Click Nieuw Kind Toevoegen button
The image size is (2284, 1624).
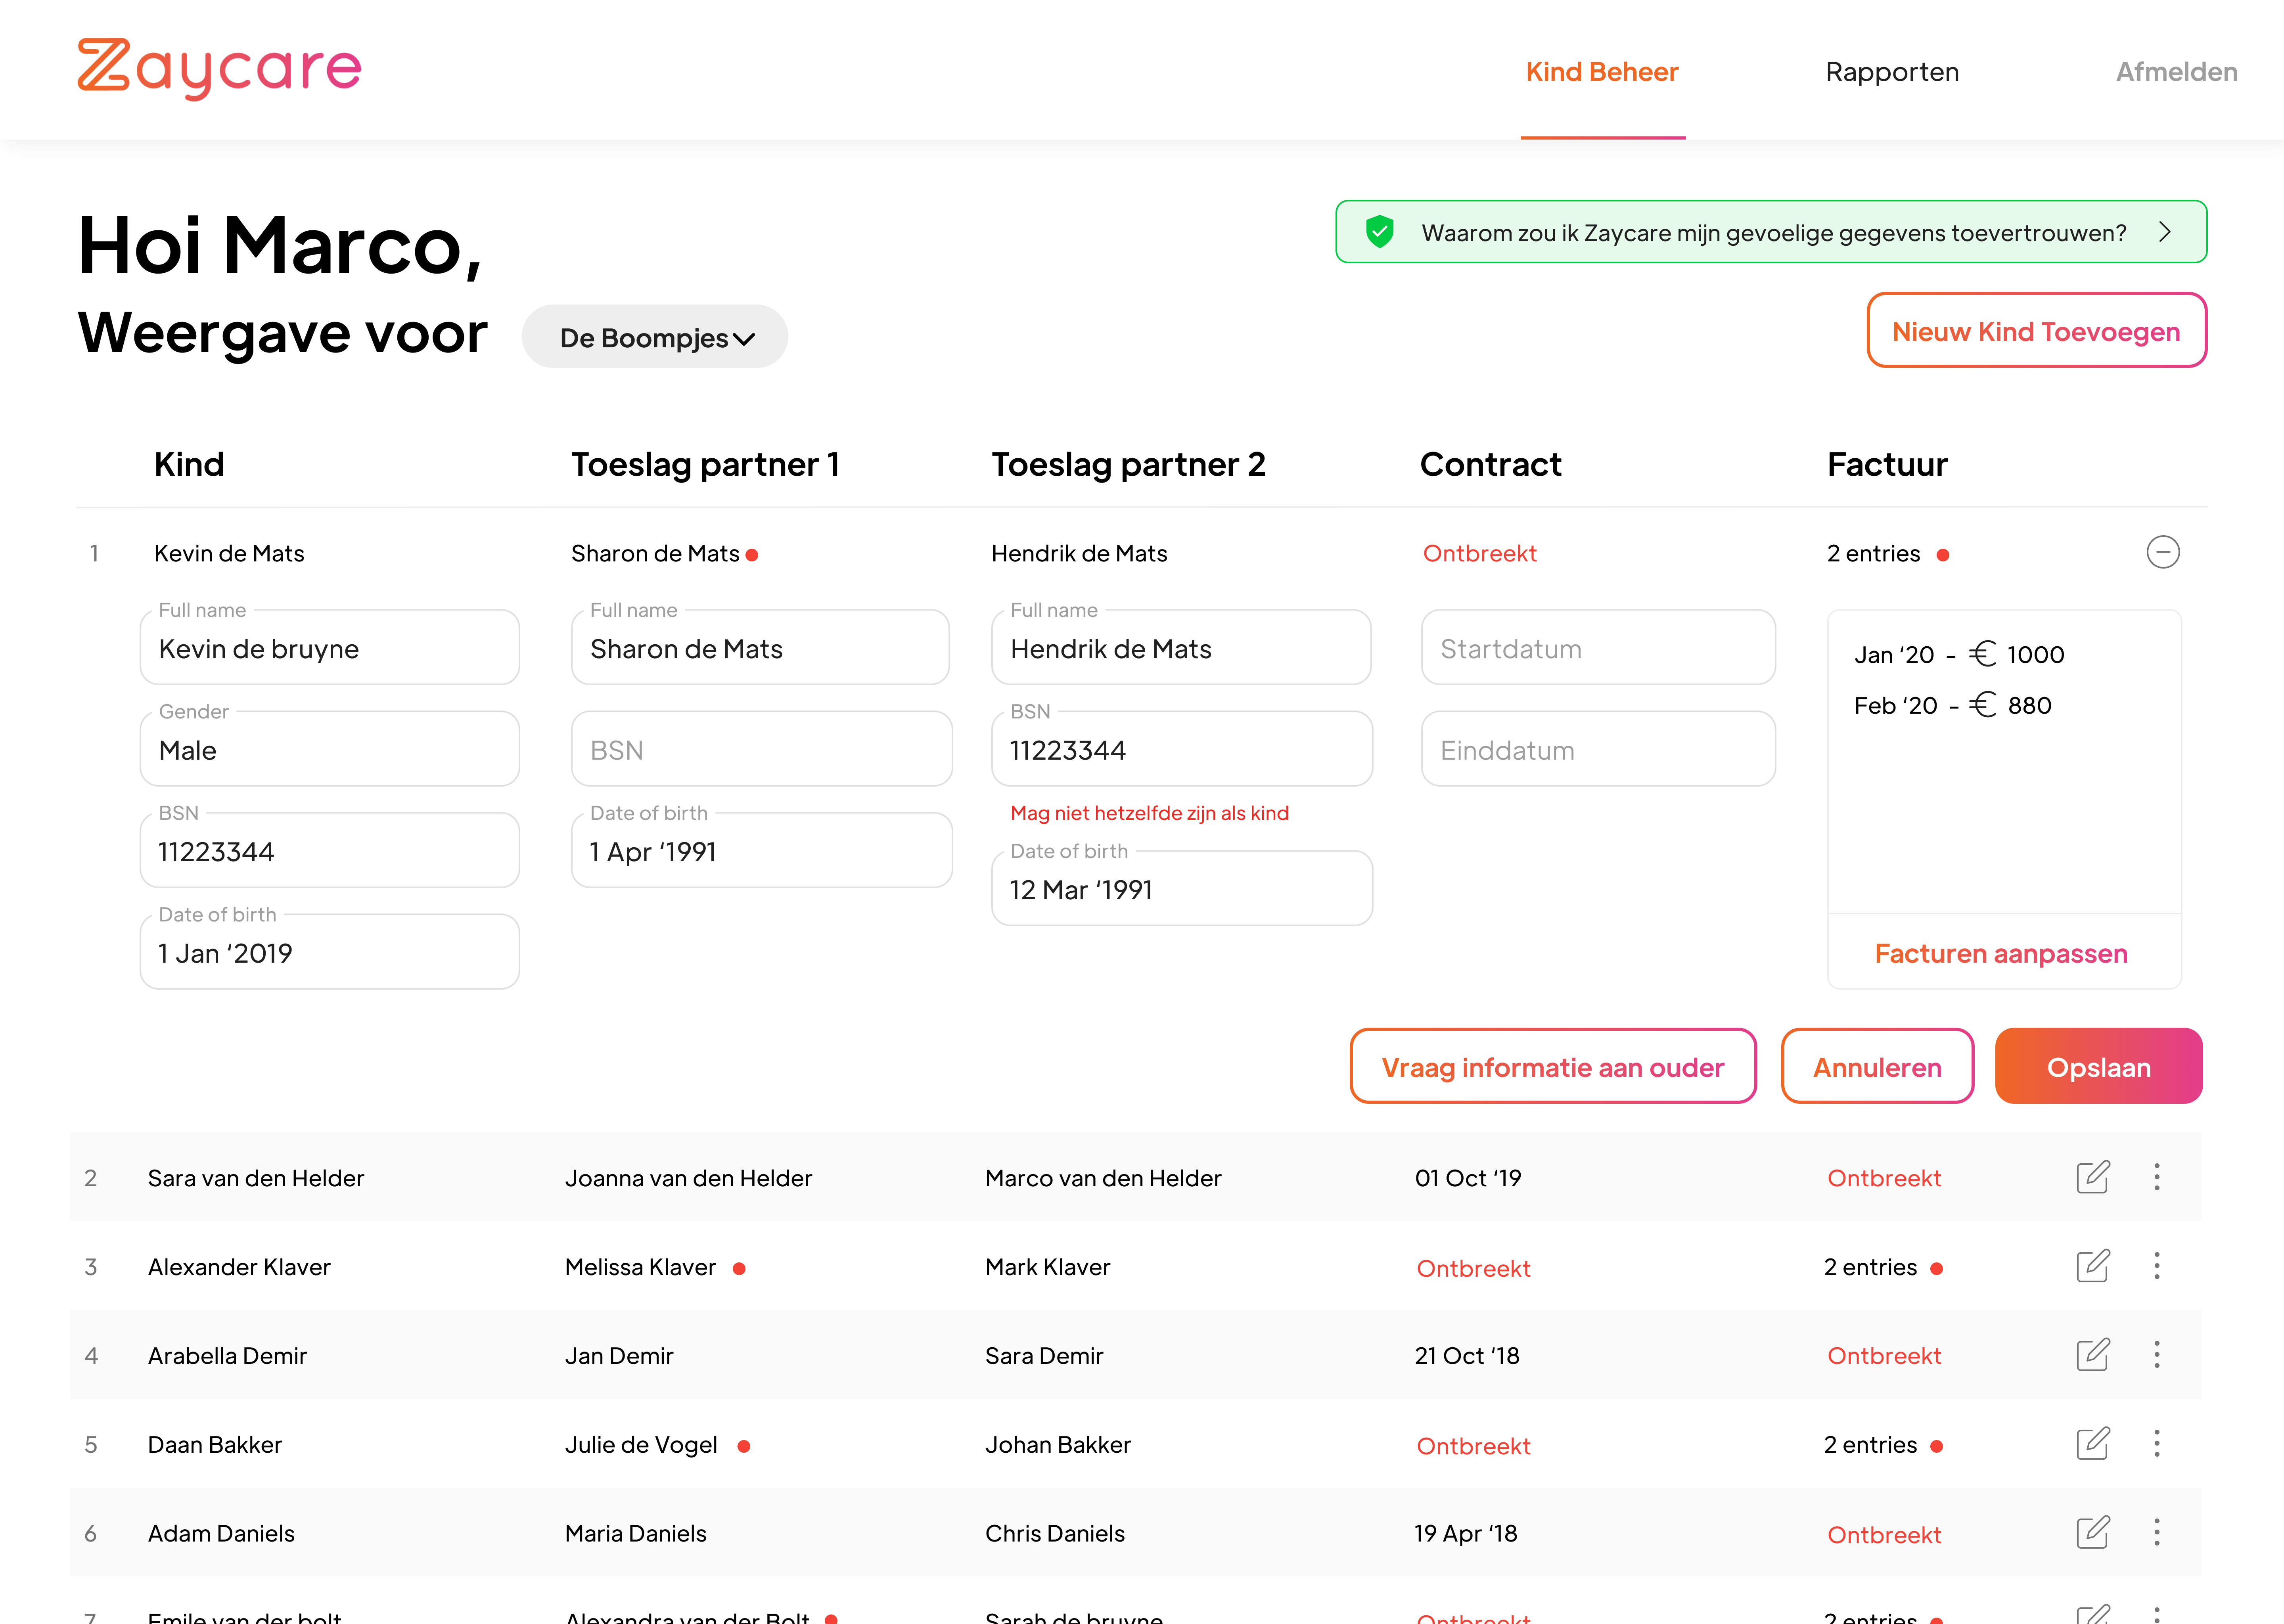tap(2036, 331)
